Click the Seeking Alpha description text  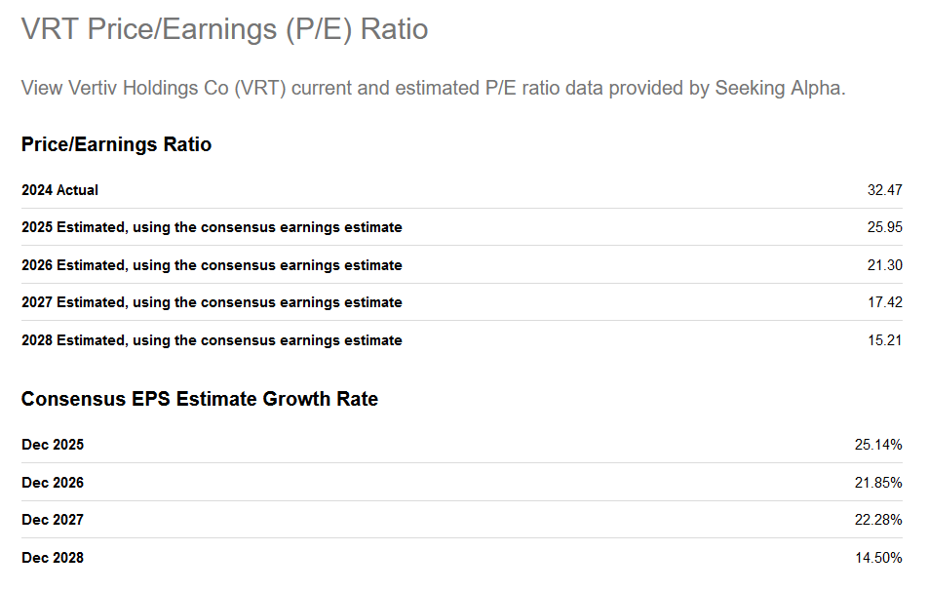click(433, 88)
